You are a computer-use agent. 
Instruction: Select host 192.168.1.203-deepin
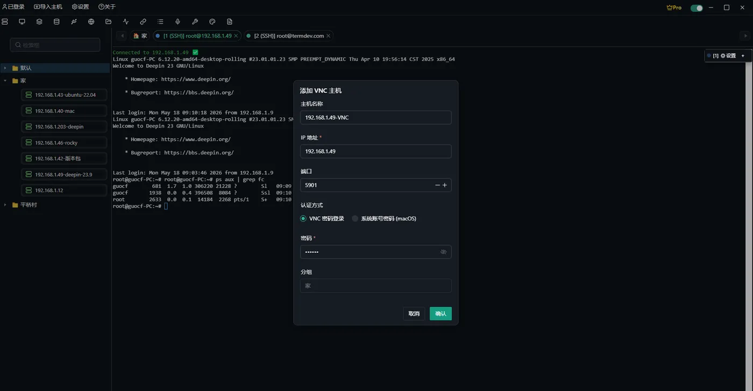coord(64,127)
